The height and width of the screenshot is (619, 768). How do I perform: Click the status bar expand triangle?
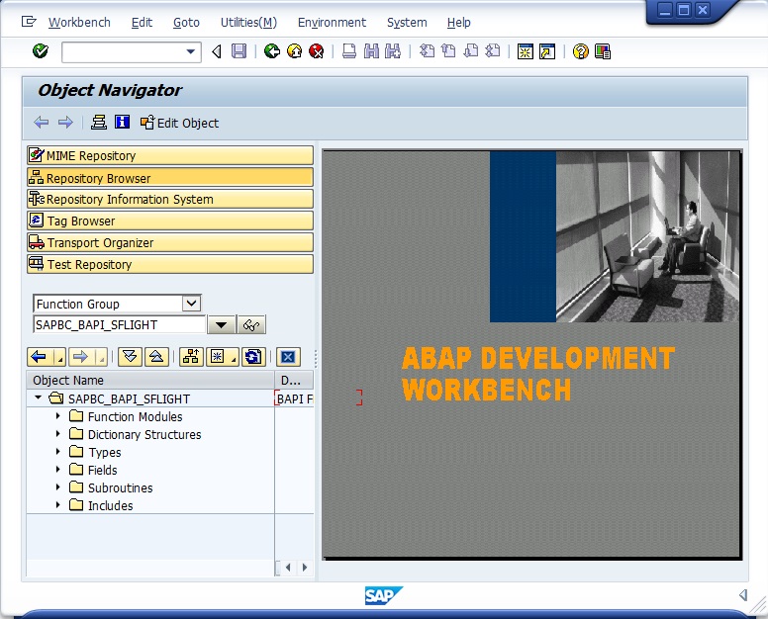click(743, 595)
